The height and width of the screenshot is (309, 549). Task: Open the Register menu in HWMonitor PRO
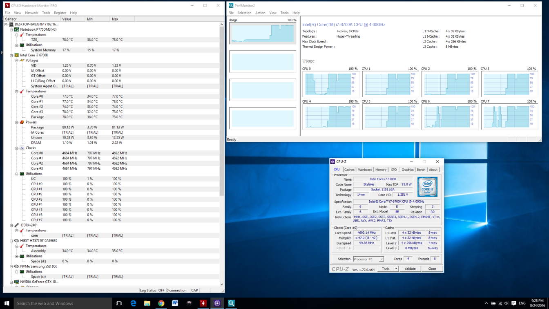pyautogui.click(x=60, y=13)
